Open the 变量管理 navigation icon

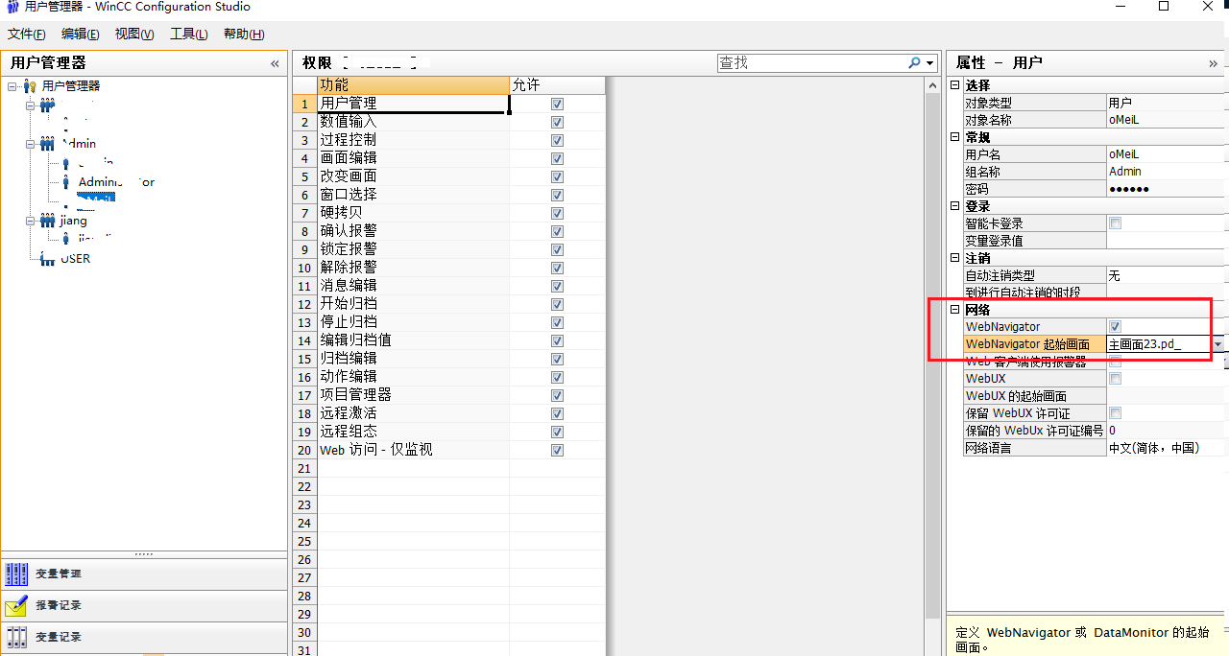(x=16, y=574)
